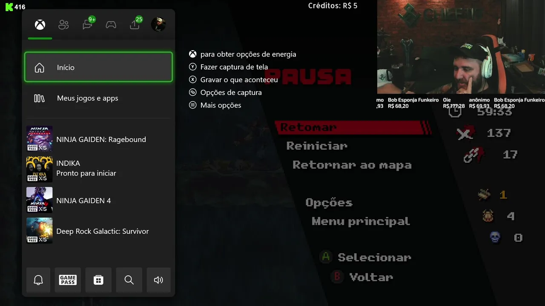
Task: Open the controller multiplayer tab
Action: 111,25
